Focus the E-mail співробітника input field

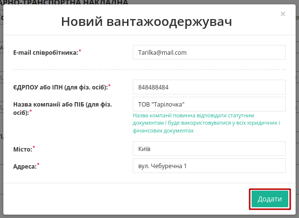click(209, 52)
